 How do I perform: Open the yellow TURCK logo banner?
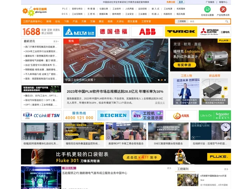click(181, 31)
